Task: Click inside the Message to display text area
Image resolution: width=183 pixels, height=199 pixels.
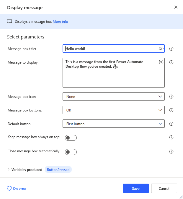Action: point(114,73)
